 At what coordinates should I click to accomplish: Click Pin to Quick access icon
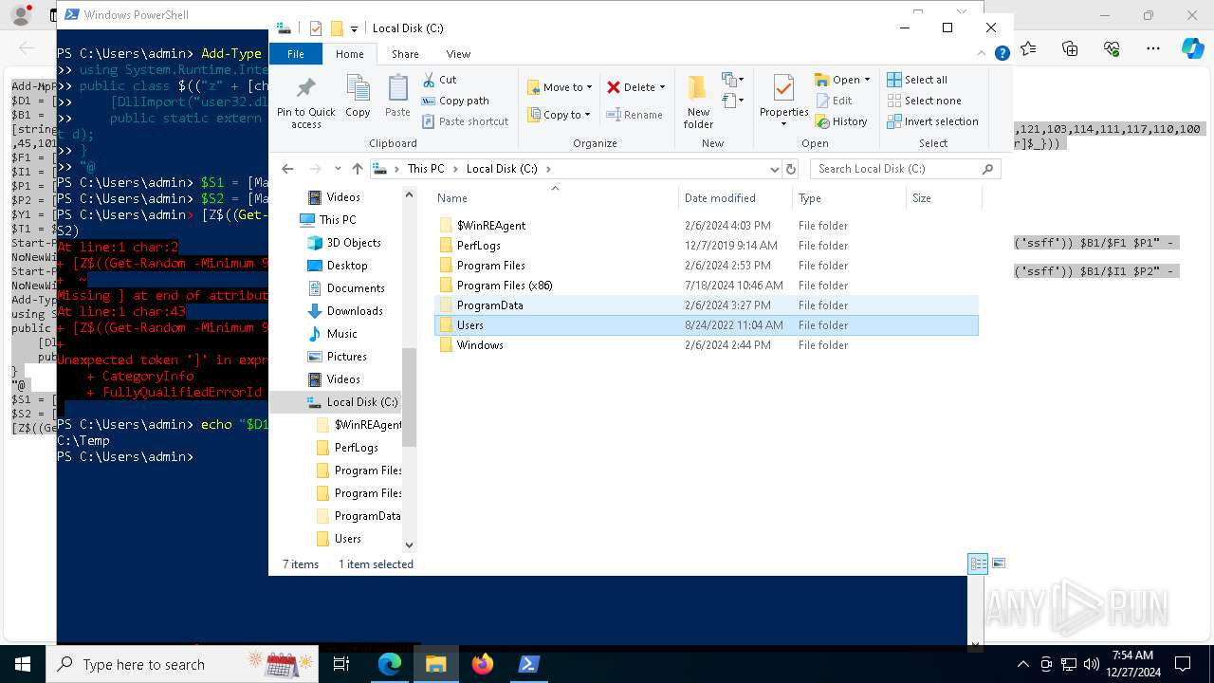click(x=305, y=89)
